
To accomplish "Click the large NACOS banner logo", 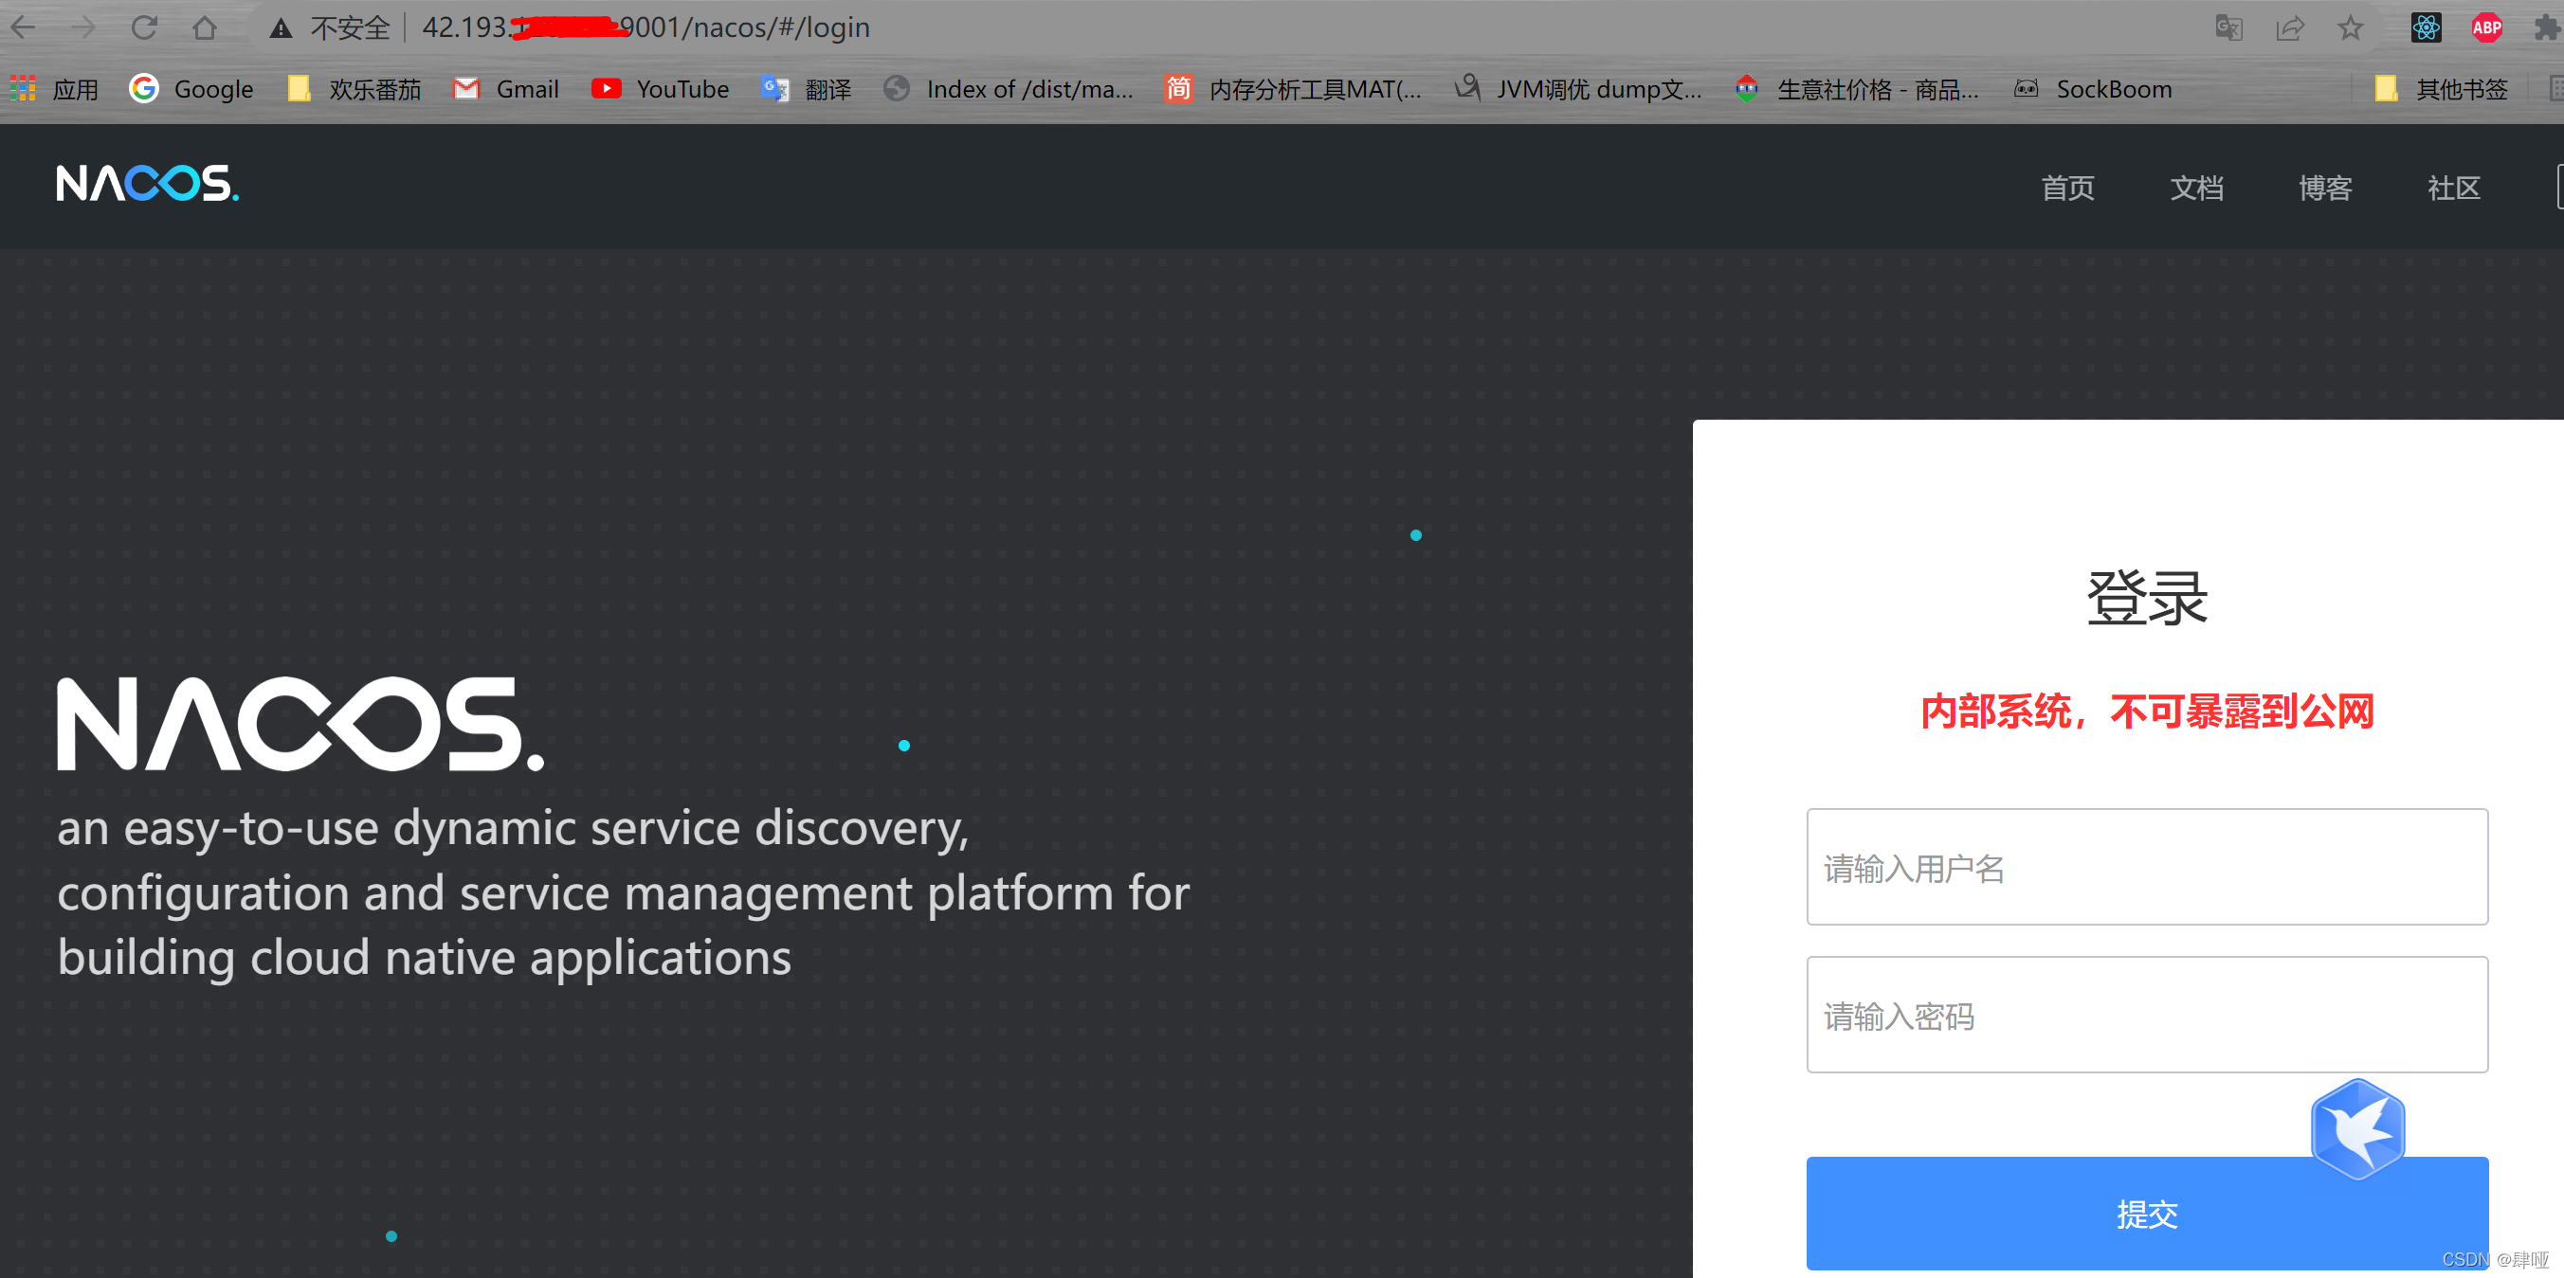I will 300,724.
